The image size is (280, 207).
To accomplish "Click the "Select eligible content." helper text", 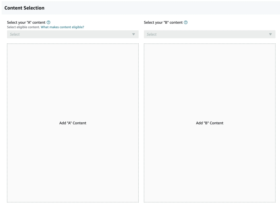I will coord(24,27).
